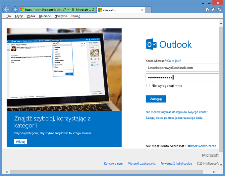The image size is (225, 176).
Task: Click the email address input field
Action: 182,68
